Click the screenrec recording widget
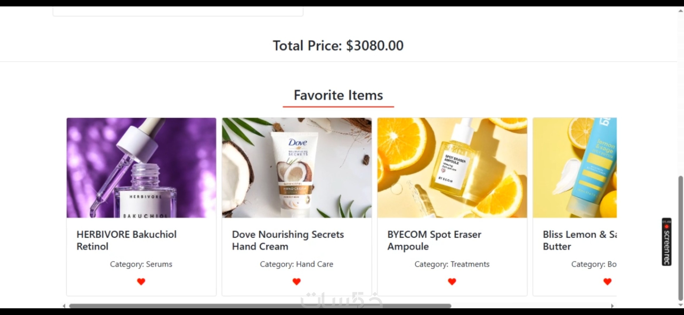Viewport: 684px width, 315px height. (667, 242)
